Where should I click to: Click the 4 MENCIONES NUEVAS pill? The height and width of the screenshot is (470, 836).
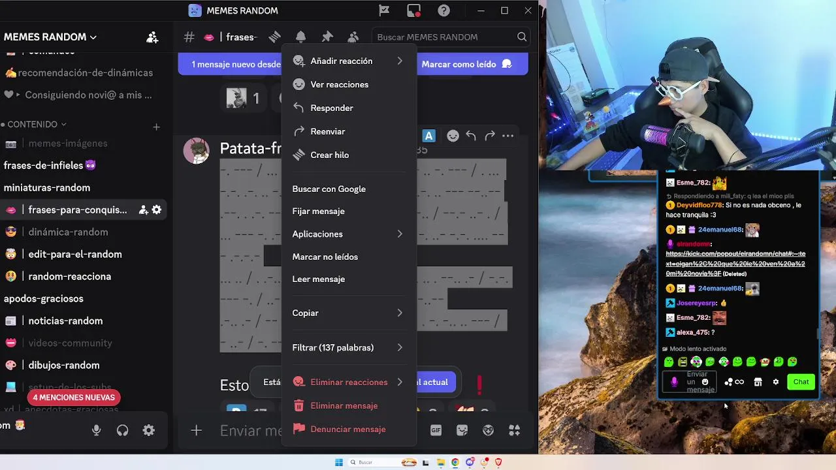74,398
